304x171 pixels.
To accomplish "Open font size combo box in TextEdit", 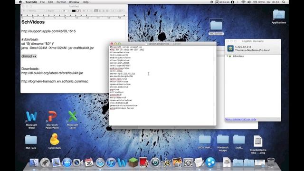I will (x=66, y=11).
